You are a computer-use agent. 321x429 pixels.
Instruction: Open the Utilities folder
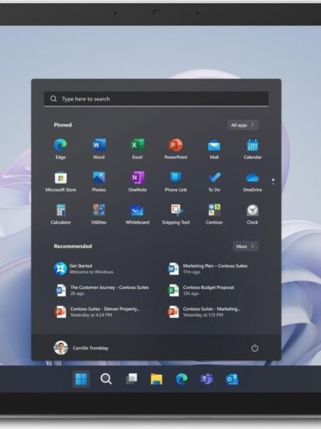pyautogui.click(x=99, y=214)
